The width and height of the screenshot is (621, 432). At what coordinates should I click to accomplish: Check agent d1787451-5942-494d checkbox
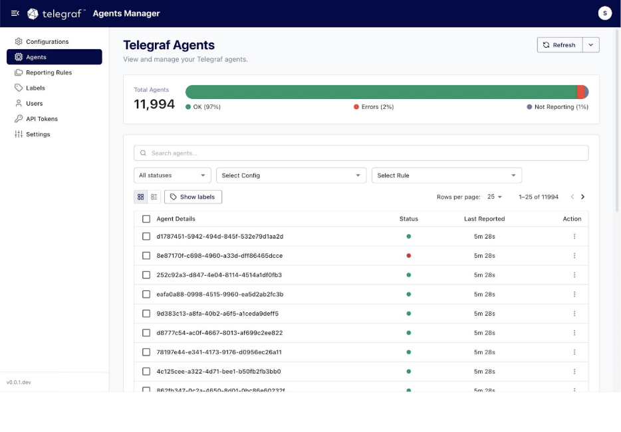click(146, 236)
